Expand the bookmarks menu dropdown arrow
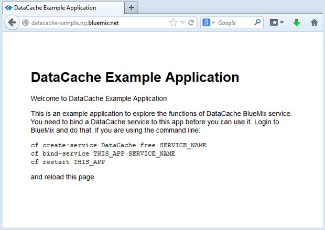Image resolution: width=325 pixels, height=230 pixels. [281, 22]
